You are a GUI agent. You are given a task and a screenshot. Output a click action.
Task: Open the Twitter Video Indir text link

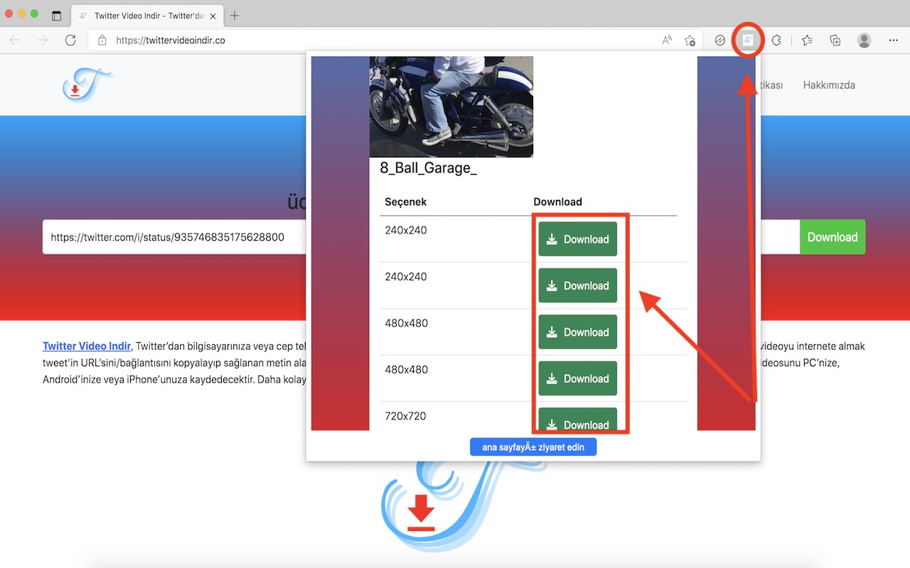(87, 346)
